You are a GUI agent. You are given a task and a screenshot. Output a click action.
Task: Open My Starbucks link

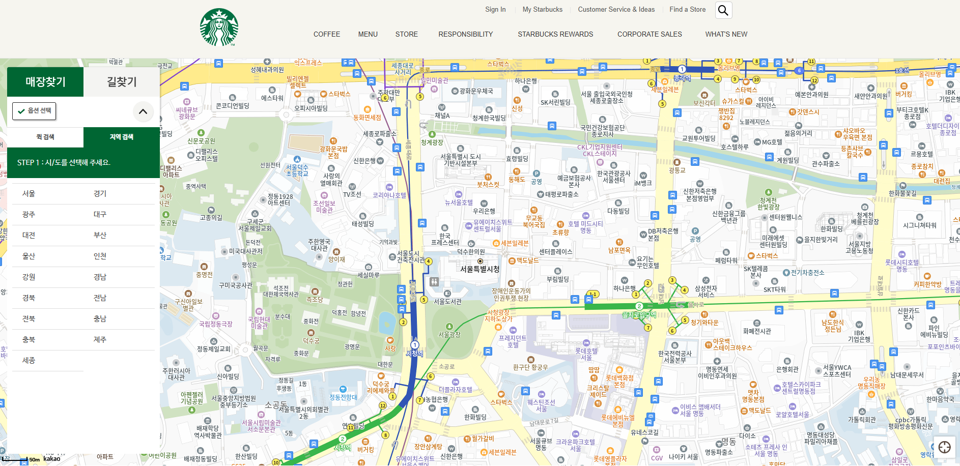(x=543, y=9)
